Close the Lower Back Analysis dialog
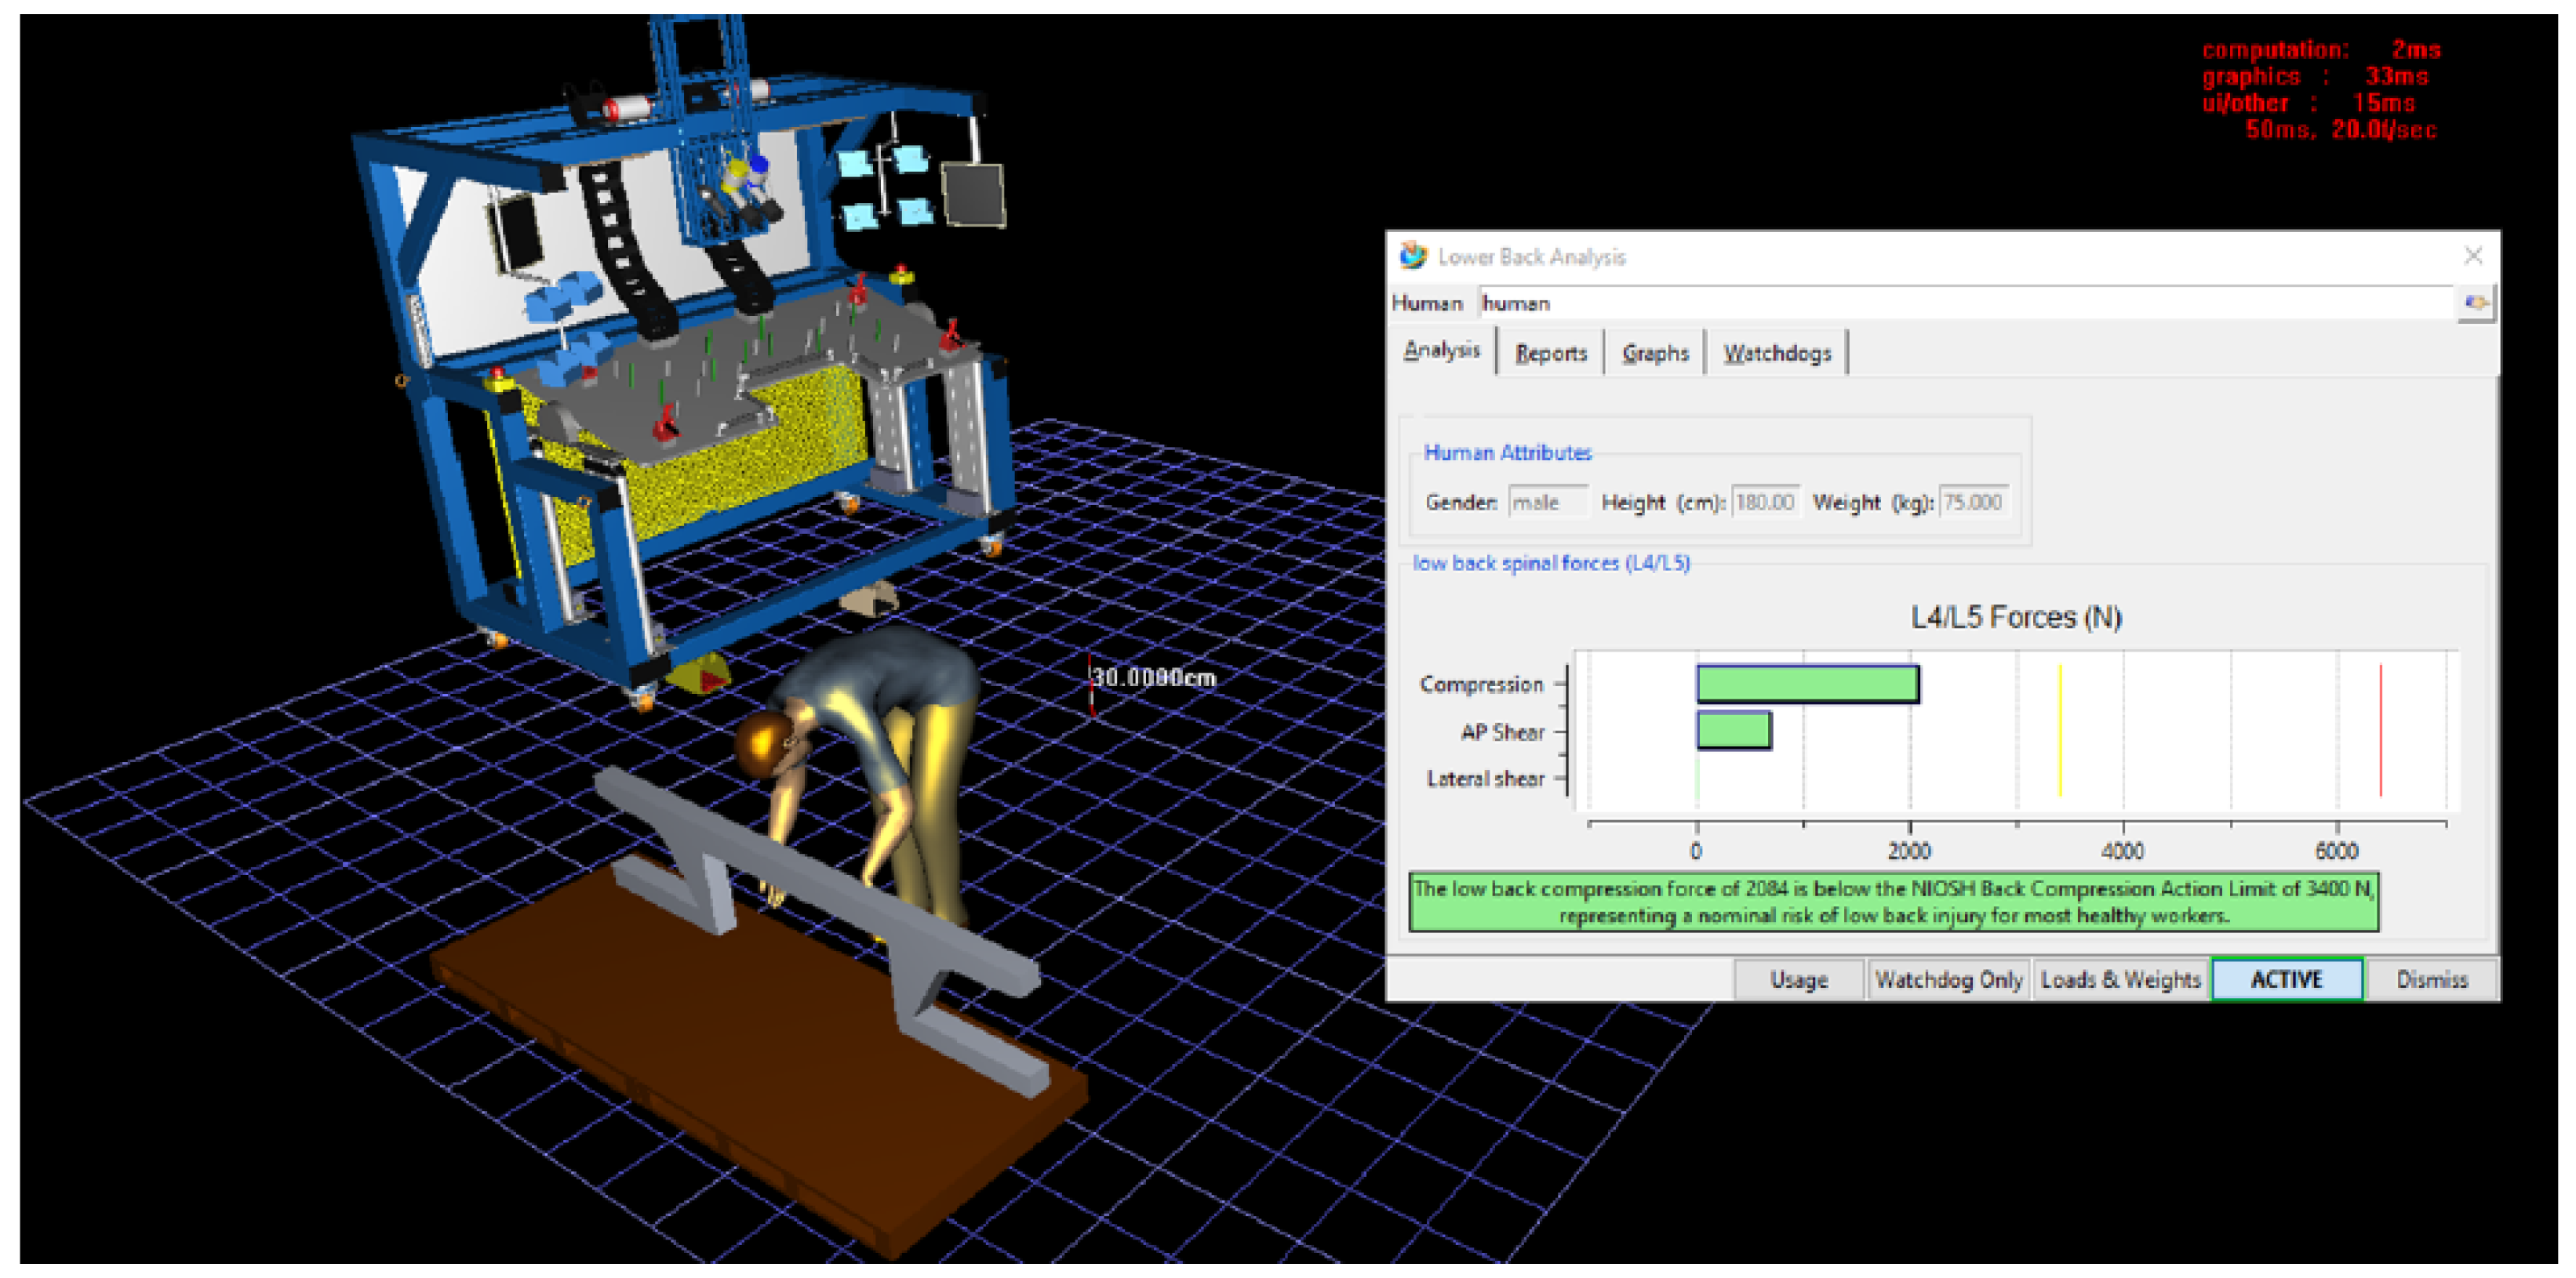Screen dimensions: 2576x1278 click(2473, 256)
